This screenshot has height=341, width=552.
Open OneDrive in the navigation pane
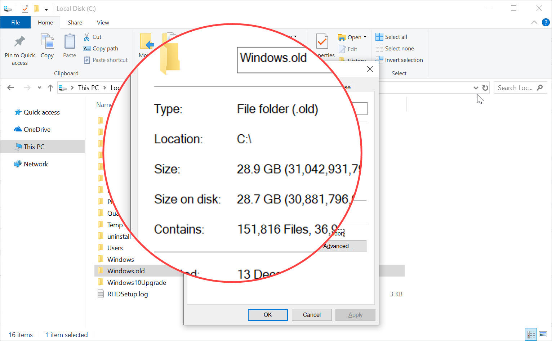tap(32, 130)
